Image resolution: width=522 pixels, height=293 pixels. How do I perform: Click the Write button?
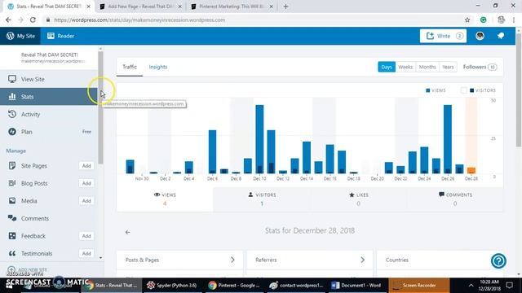(x=443, y=36)
